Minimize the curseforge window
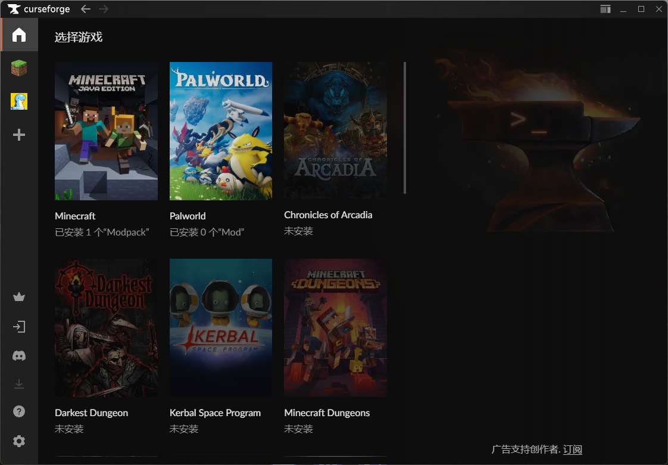Image resolution: width=668 pixels, height=465 pixels. [623, 10]
